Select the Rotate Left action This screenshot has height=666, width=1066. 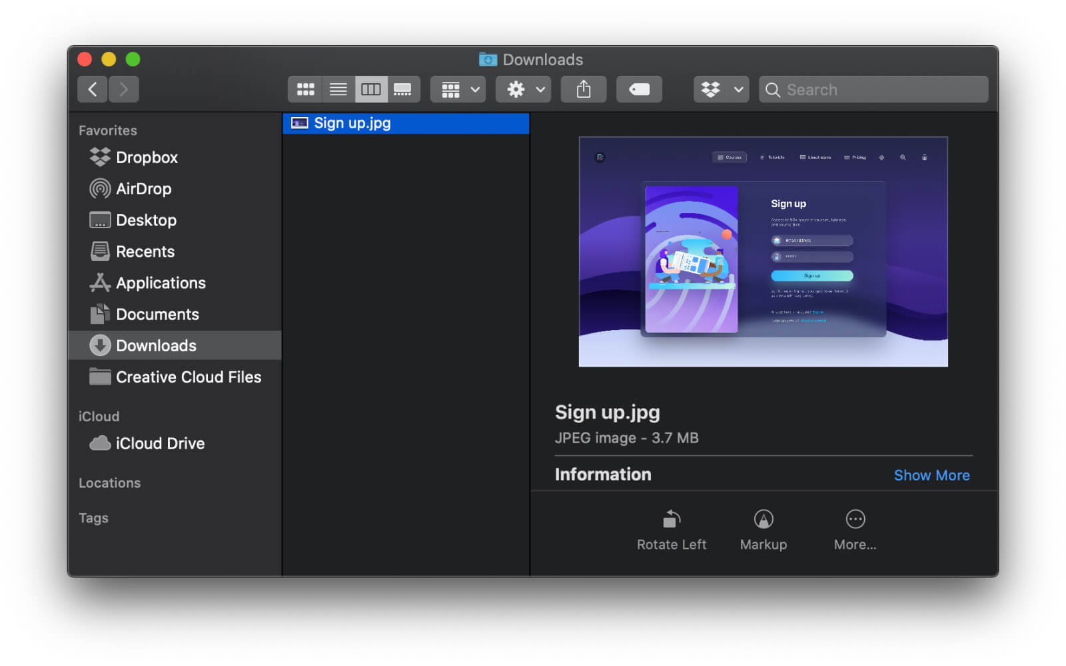pyautogui.click(x=671, y=528)
